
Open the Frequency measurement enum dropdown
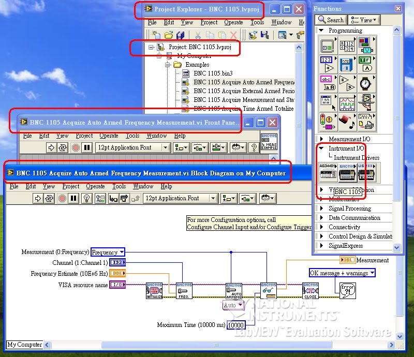click(122, 252)
